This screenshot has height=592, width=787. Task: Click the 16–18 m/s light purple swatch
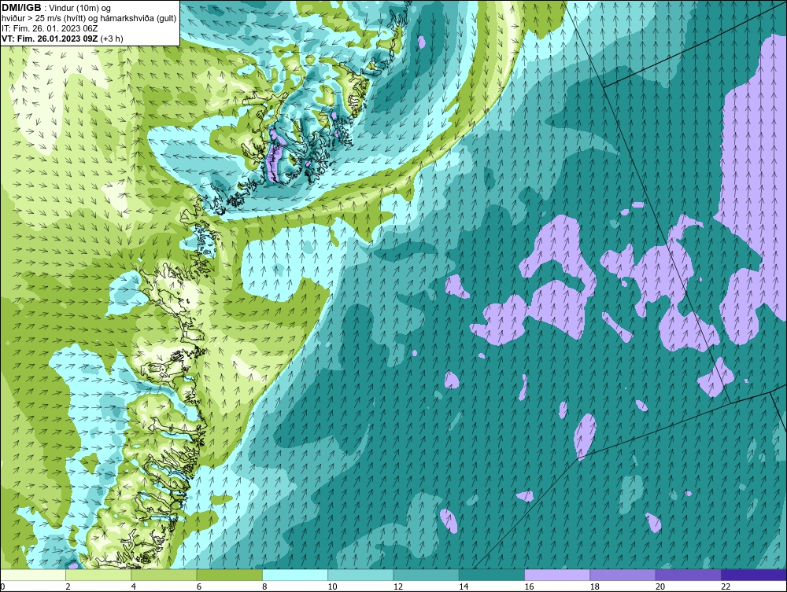(557, 575)
